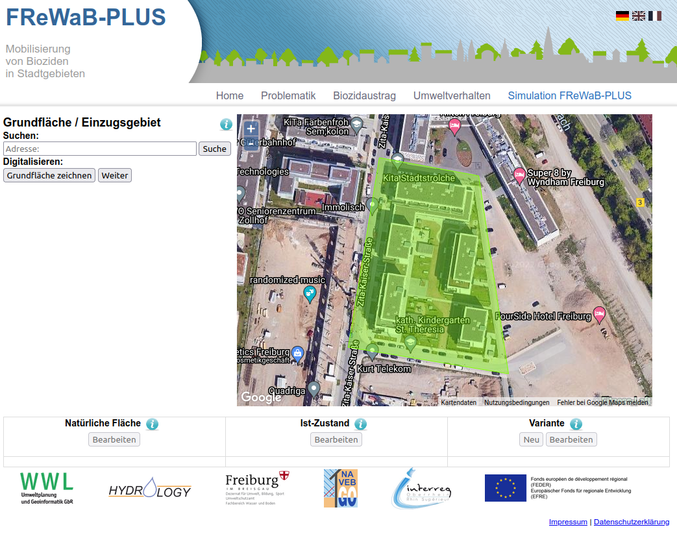
Task: Click the randomized-music map marker
Action: (x=310, y=293)
